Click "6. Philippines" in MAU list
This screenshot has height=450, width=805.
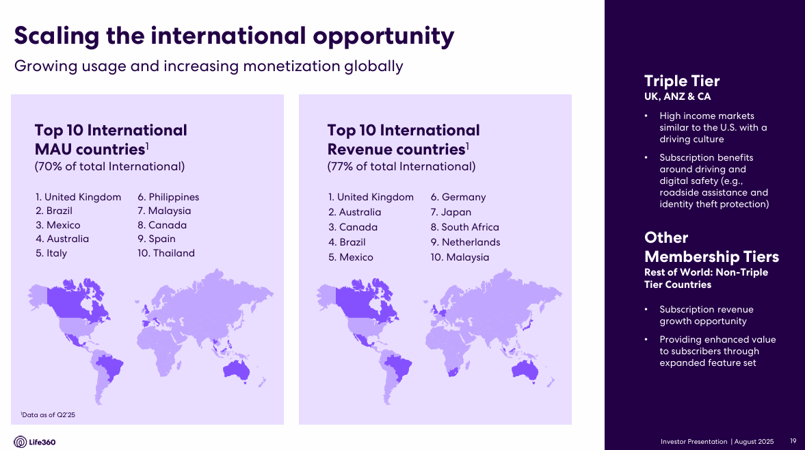(168, 197)
